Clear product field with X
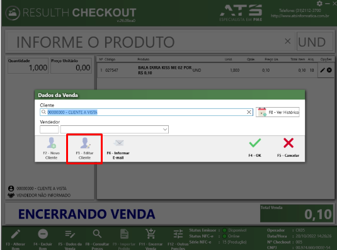 (x=288, y=41)
